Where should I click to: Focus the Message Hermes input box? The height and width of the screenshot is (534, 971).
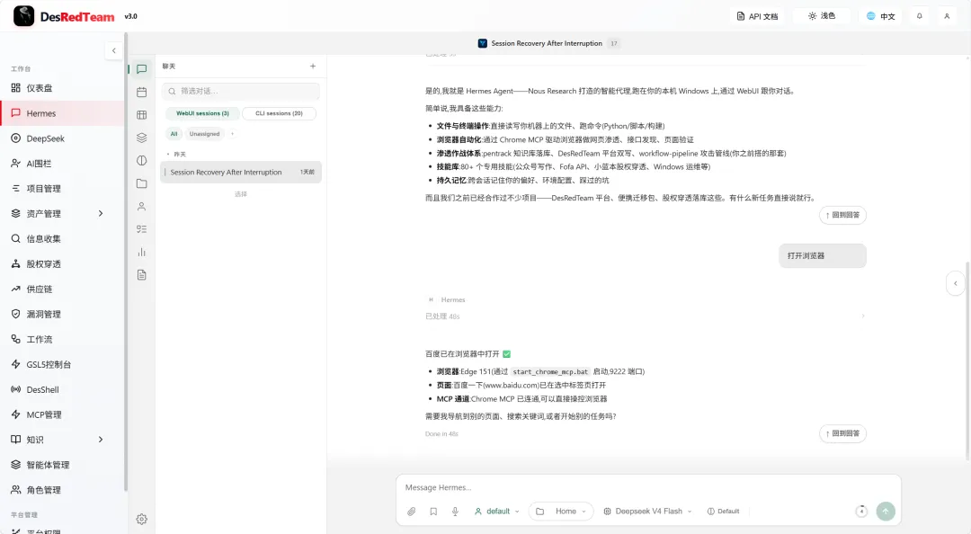pos(648,487)
